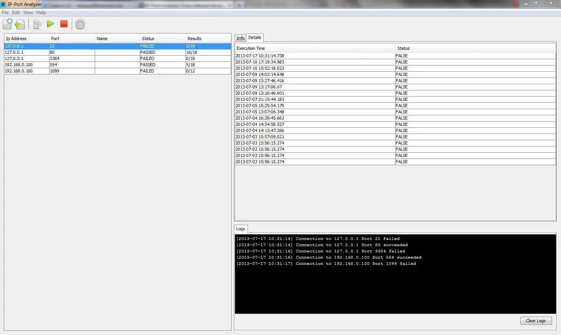
Task: Select the row with port 3384
Action: coord(117,58)
